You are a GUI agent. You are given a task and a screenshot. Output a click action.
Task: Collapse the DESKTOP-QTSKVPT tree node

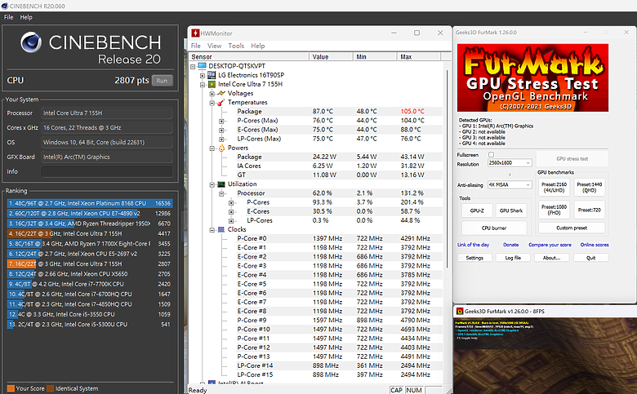coord(193,66)
